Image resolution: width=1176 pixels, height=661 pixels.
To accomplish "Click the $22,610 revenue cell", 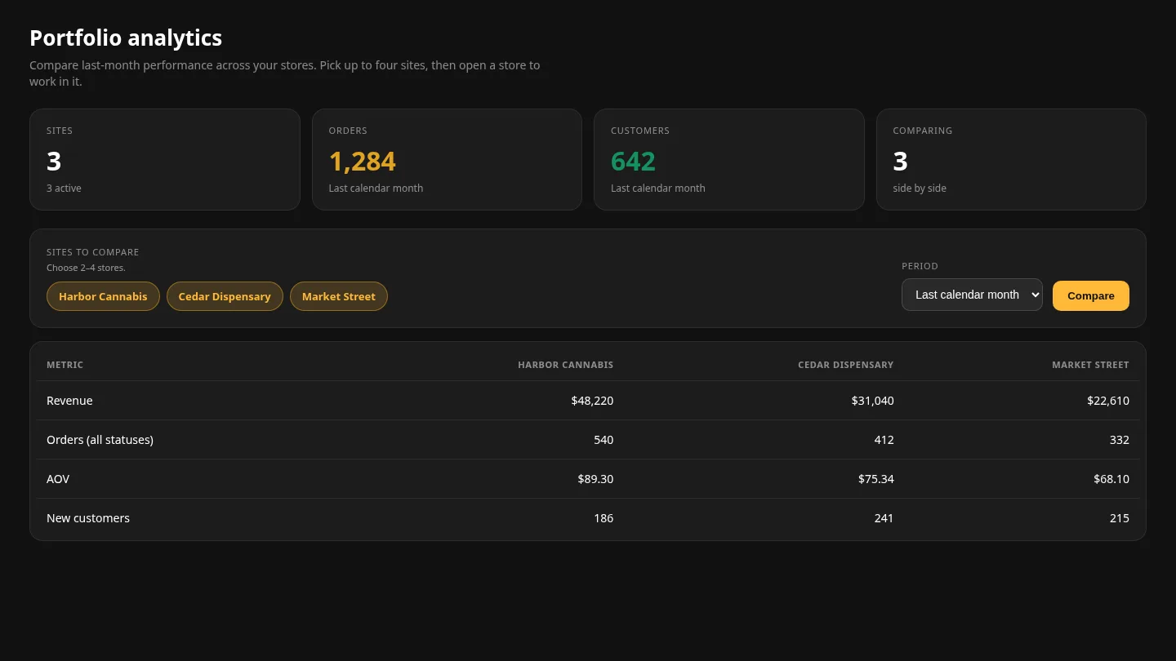I will 1108,401.
